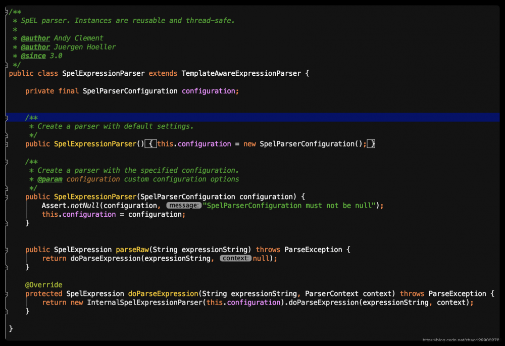
Task: Click the folded closing brace placeholder
Action: pyautogui.click(x=371, y=144)
